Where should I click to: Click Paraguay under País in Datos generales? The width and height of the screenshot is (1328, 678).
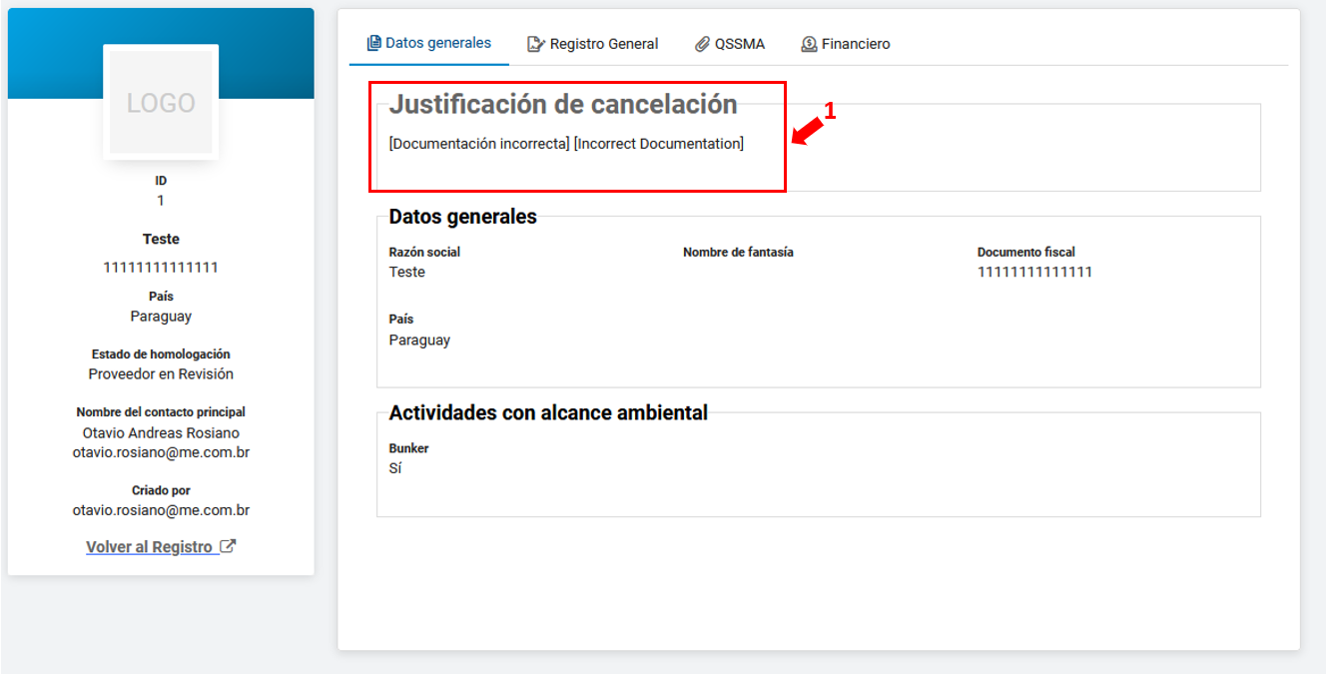coord(419,340)
